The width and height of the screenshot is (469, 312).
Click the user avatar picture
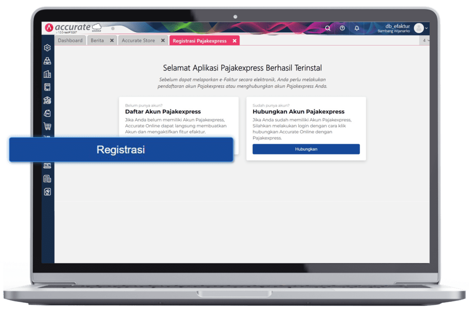(419, 28)
